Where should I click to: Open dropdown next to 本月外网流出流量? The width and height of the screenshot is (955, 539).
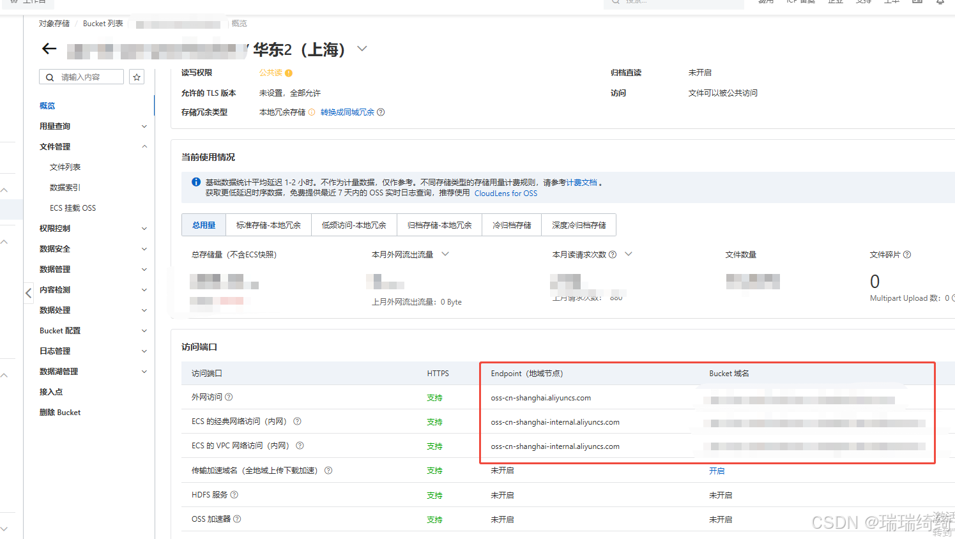tap(445, 254)
